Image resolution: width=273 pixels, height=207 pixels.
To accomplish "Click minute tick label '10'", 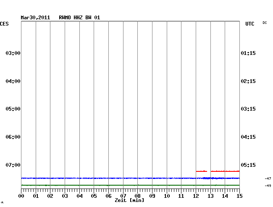I will click(x=167, y=196).
